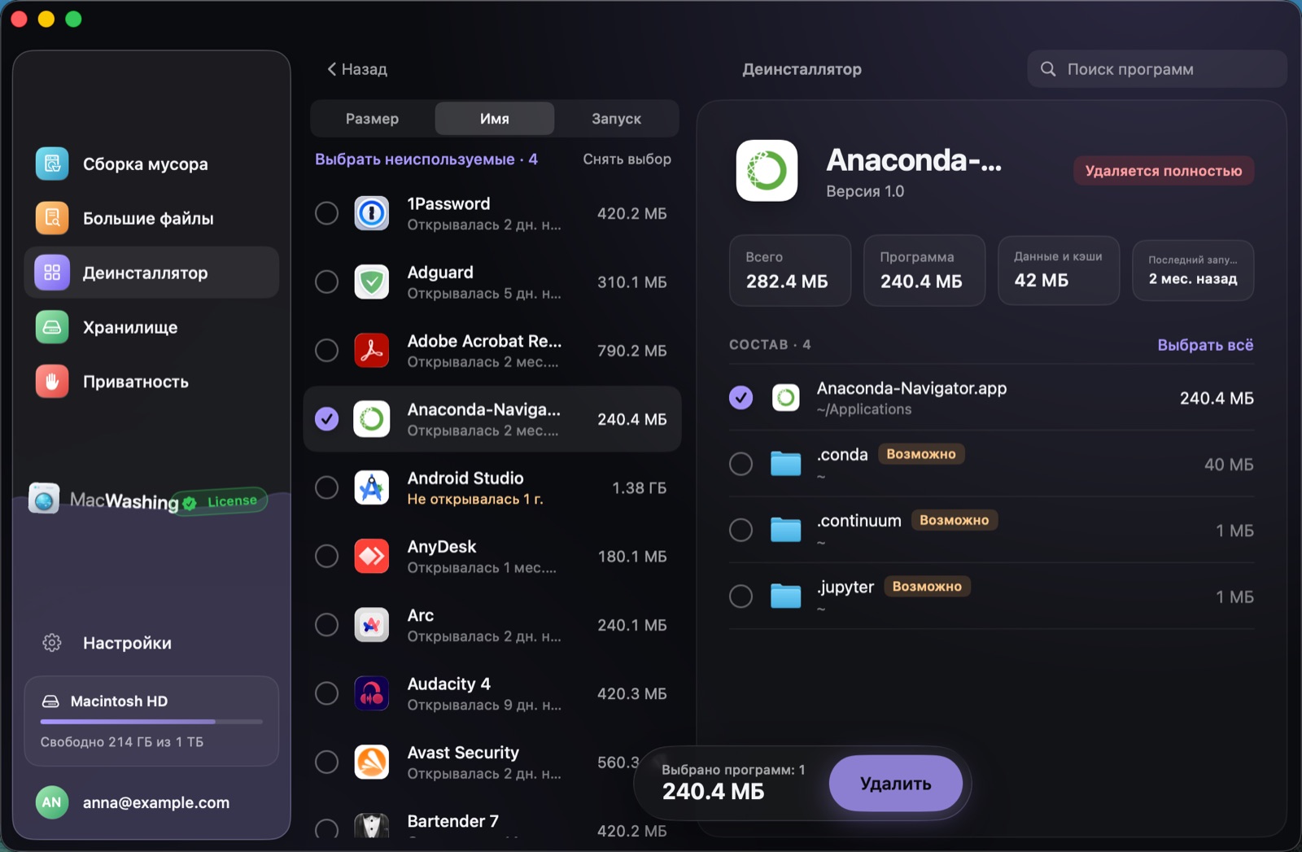Viewport: 1302px width, 852px height.
Task: Check the .jupyter folder checkbox
Action: [x=741, y=596]
